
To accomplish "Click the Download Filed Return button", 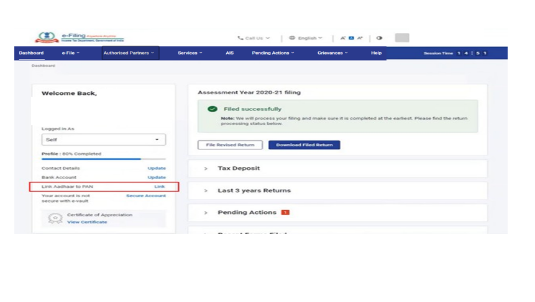I will pos(304,145).
